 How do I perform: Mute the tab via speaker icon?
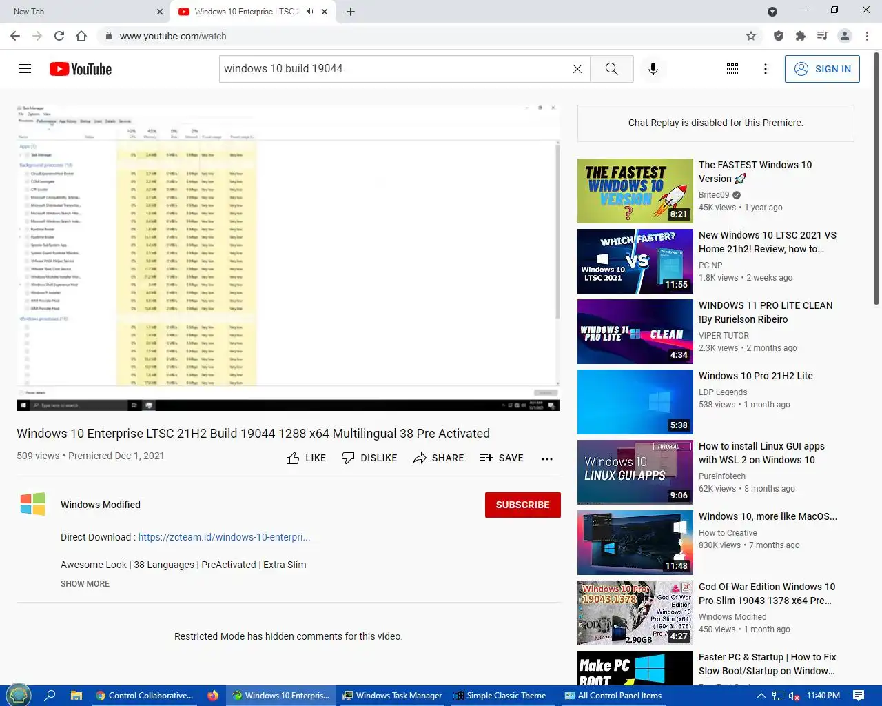coord(310,12)
